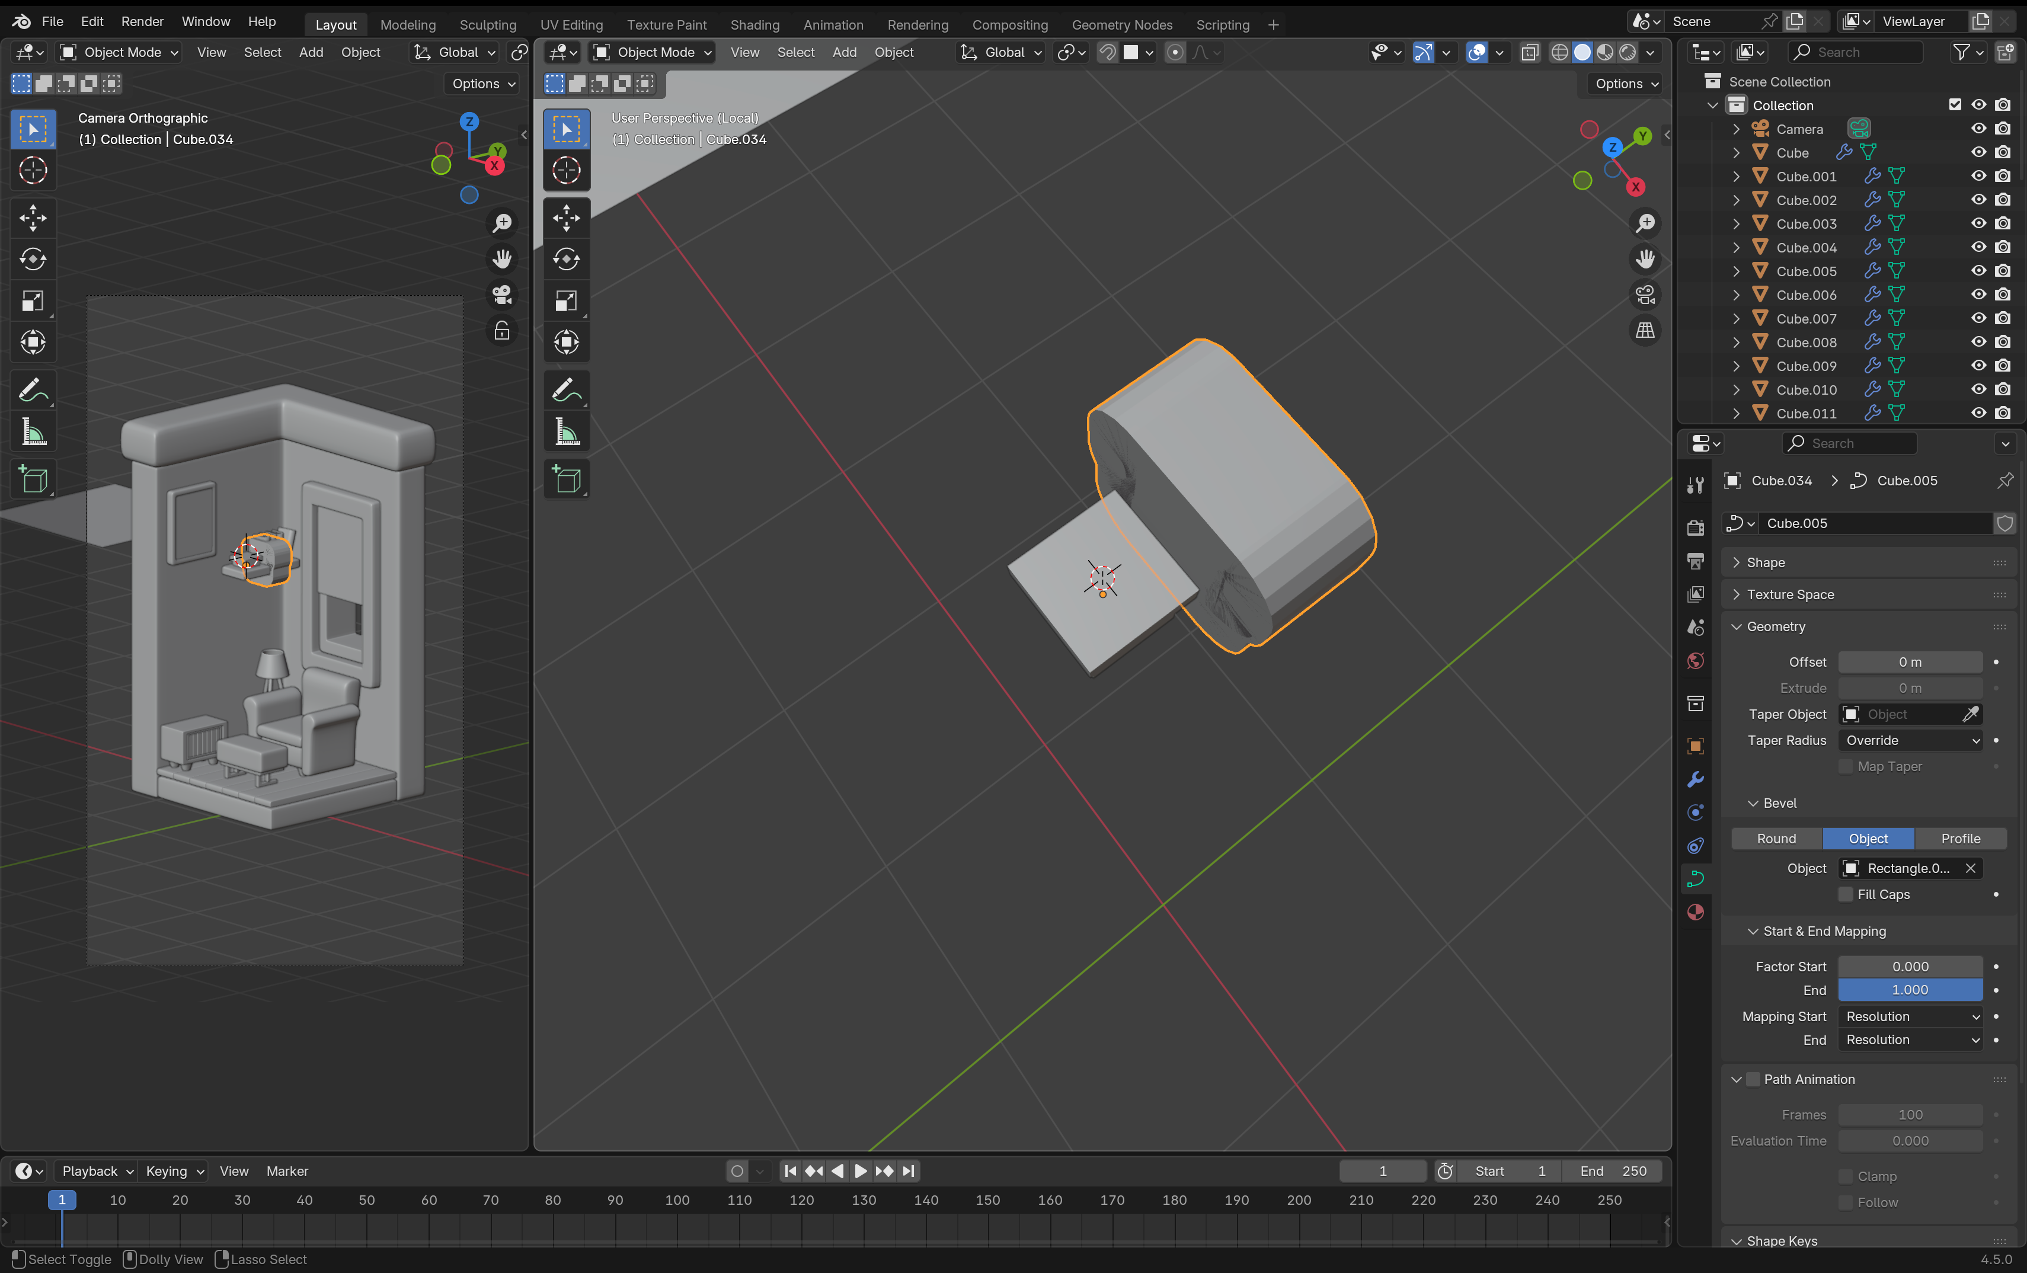This screenshot has width=2027, height=1273.
Task: Adjust the Factor End 1.000 slider
Action: 1910,990
